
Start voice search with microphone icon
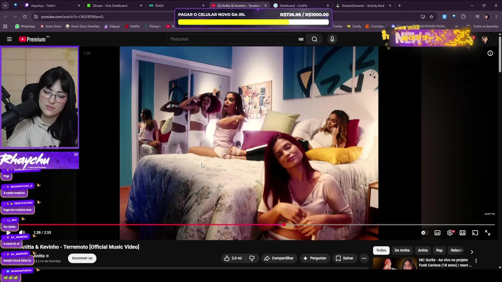(332, 39)
